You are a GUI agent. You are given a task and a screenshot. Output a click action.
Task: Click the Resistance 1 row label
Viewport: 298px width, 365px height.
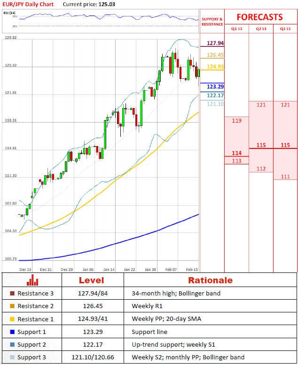pos(35,319)
